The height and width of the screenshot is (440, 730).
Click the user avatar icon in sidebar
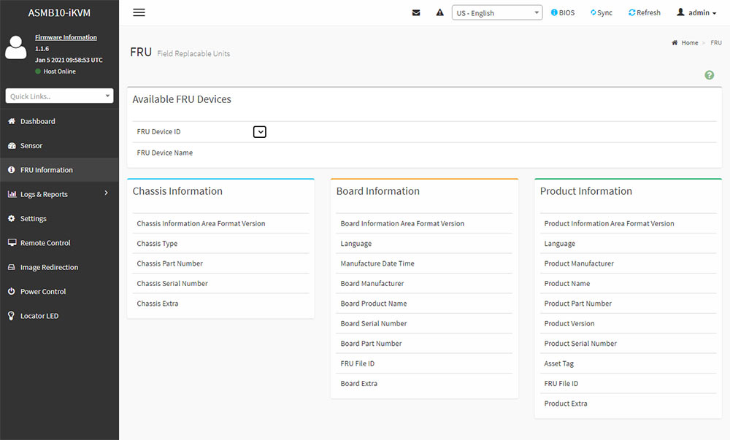16,48
